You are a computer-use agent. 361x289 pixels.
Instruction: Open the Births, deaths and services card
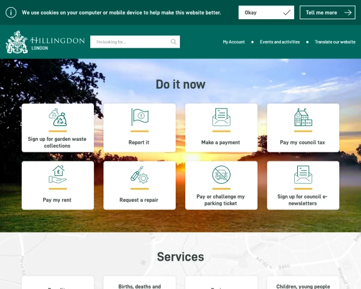140,282
